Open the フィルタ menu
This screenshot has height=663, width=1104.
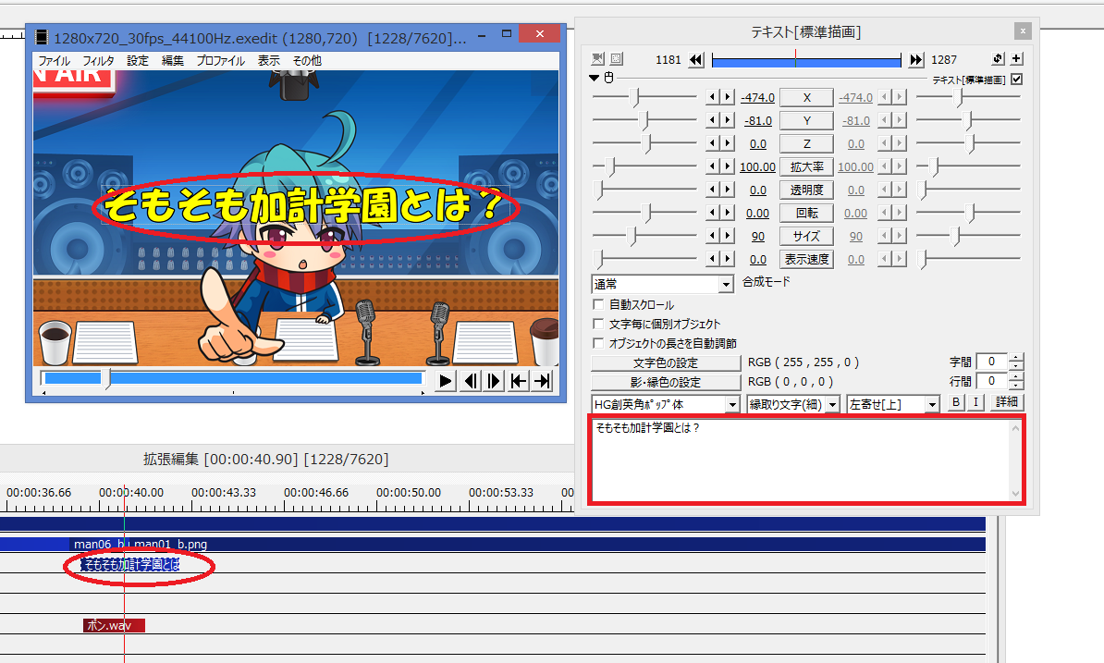click(99, 61)
